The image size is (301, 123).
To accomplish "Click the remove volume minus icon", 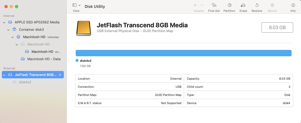I will click(x=202, y=5).
